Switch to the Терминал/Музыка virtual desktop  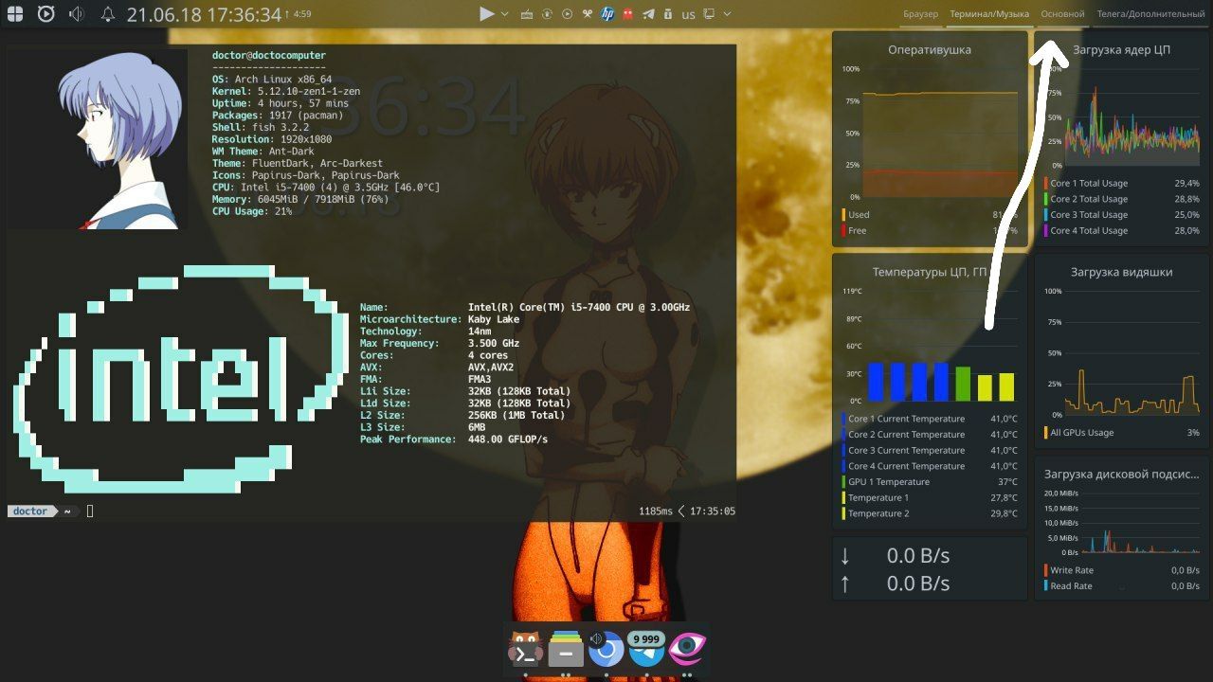(x=989, y=14)
